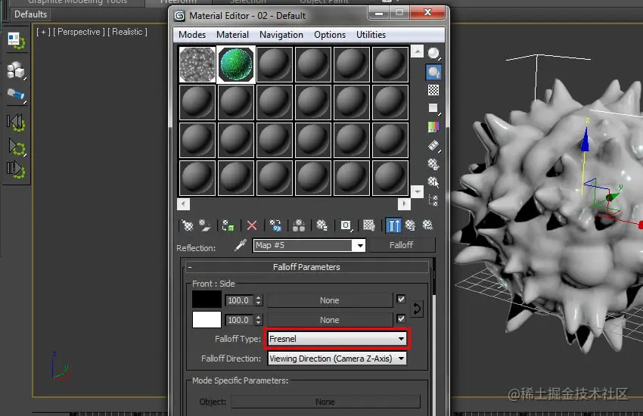643x416 pixels.
Task: Uncheck the Side map enable checkbox
Action: coord(401,318)
